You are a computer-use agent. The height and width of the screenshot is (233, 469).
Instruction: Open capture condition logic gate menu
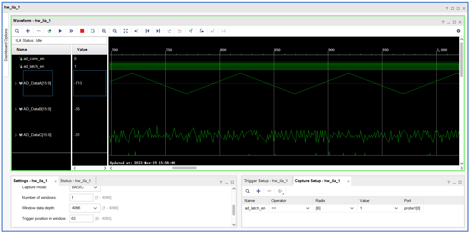280,191
